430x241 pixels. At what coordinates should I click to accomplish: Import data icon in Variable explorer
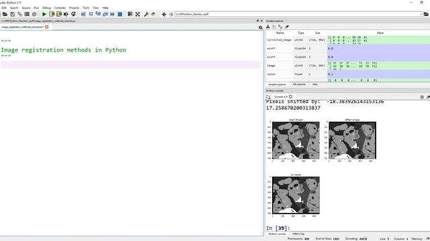click(268, 27)
